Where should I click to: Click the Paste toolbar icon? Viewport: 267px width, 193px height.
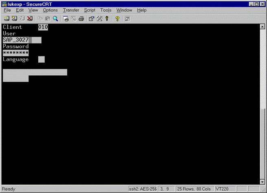tap(48, 19)
